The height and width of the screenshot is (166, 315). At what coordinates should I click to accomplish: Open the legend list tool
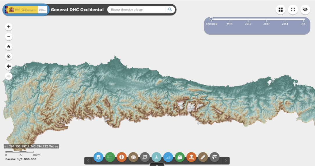coord(110,157)
